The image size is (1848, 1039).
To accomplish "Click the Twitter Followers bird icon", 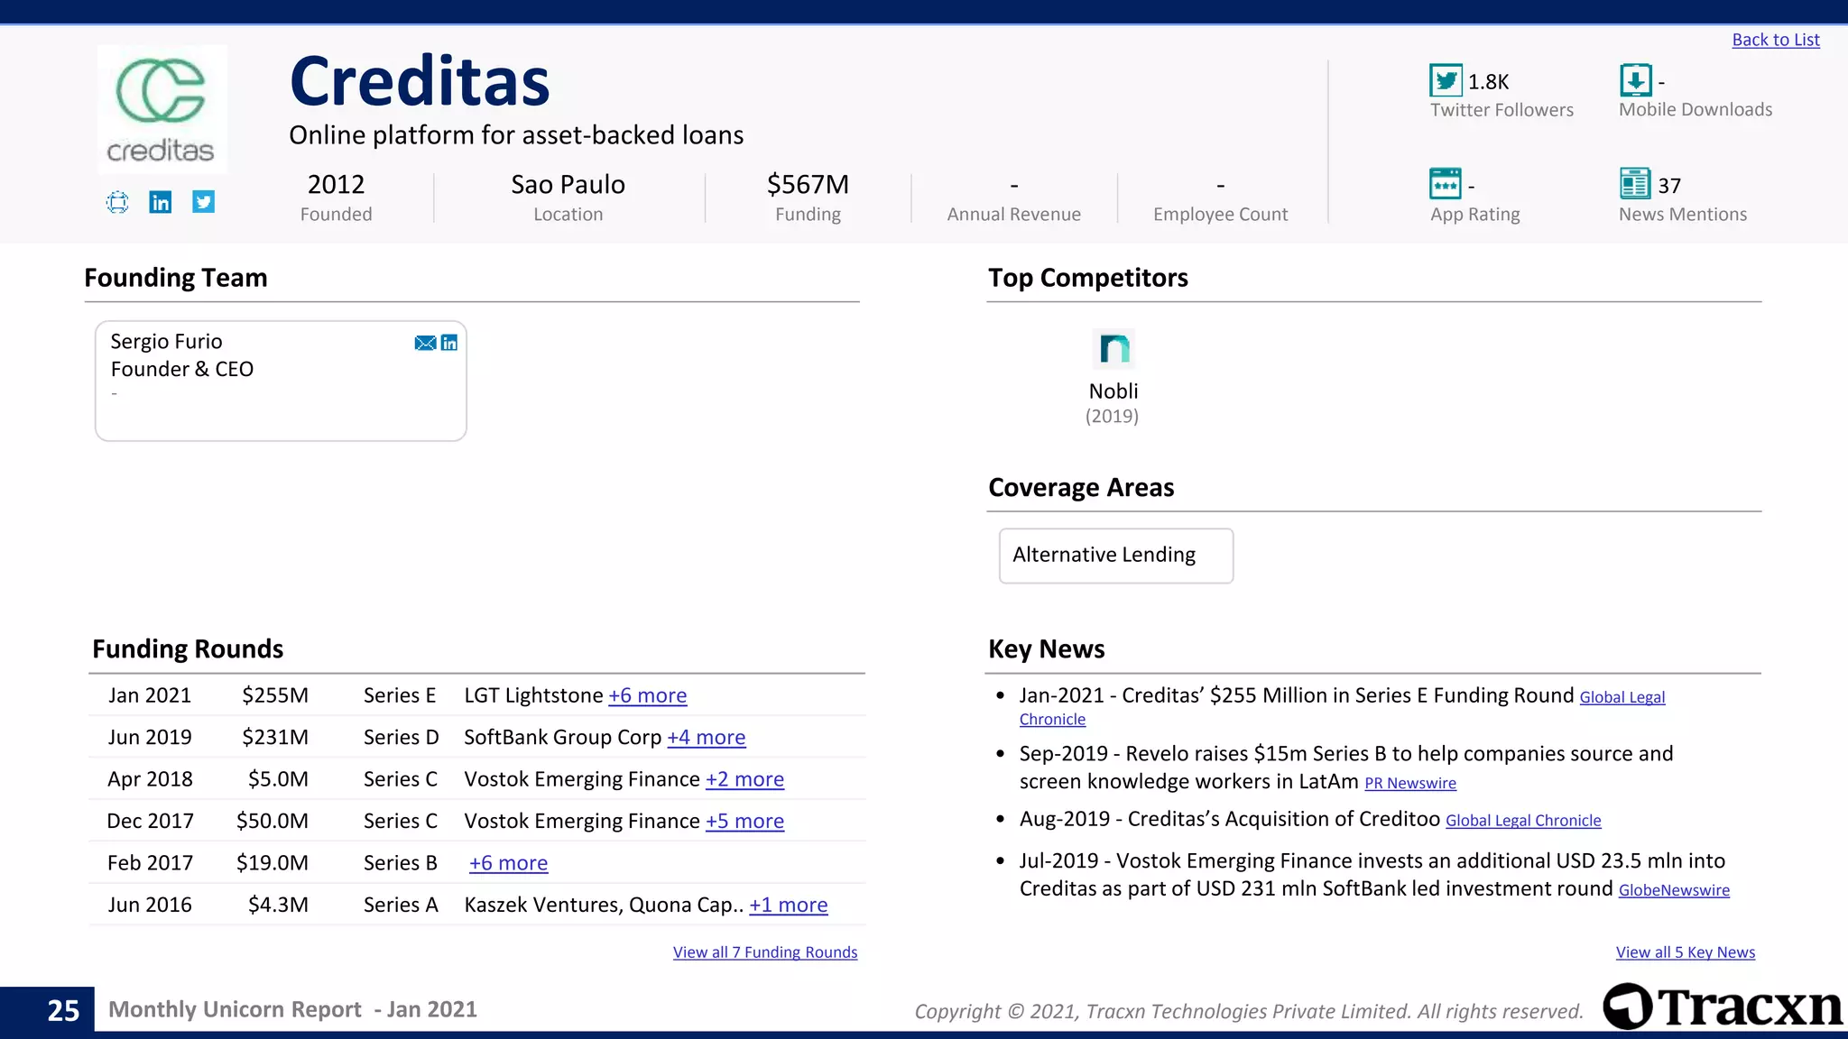I will tap(1446, 80).
